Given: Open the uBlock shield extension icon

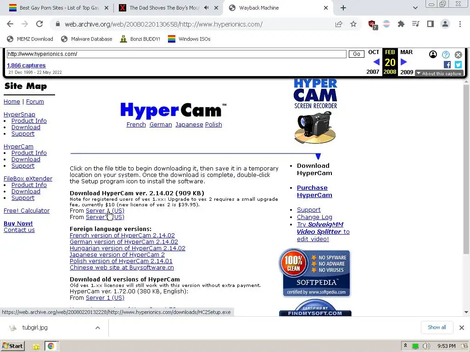Looking at the screenshot, I should click(372, 24).
